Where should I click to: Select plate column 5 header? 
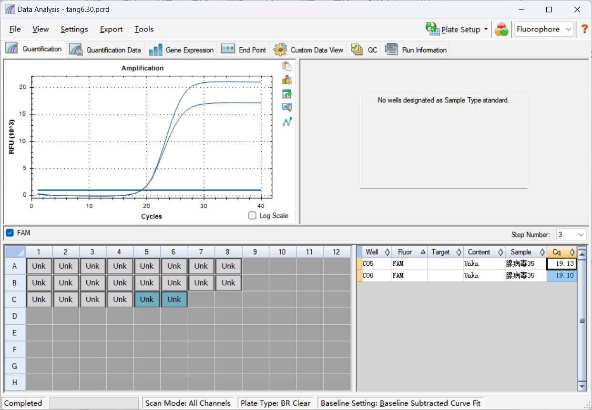[x=147, y=251]
